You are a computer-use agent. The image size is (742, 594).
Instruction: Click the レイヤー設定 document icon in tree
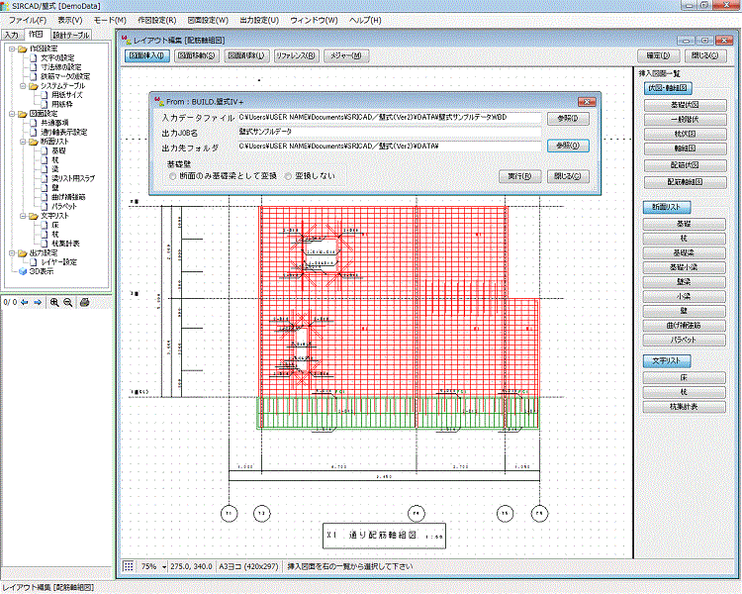pyautogui.click(x=33, y=261)
